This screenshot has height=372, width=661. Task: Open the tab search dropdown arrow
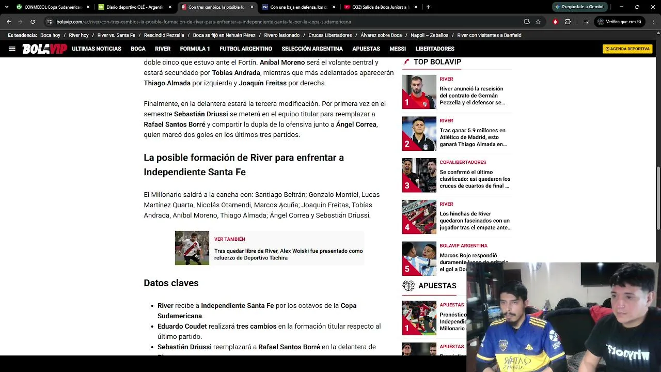pos(7,7)
